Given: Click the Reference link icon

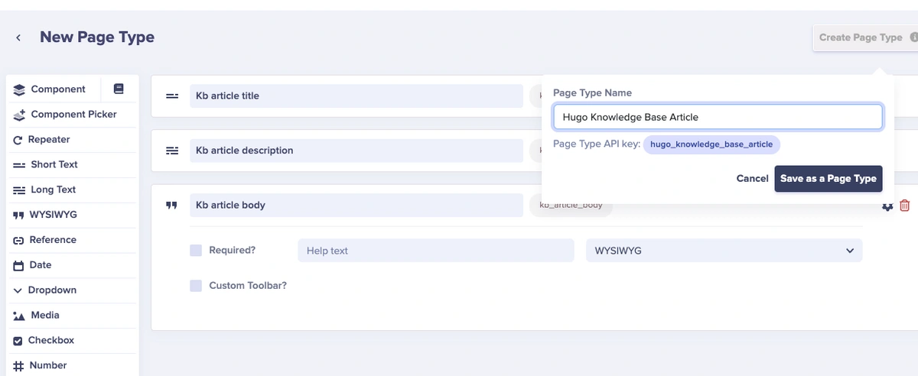Looking at the screenshot, I should pos(18,240).
